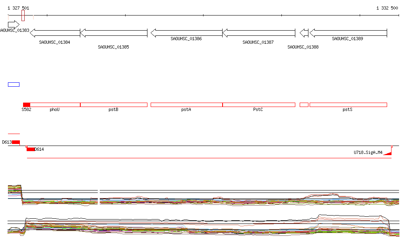
Task: Select the SAOUHSC_01385 gene arrow
Action: tap(114, 33)
